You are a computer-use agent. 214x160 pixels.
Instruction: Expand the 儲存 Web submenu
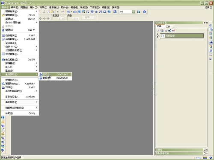coord(37,47)
